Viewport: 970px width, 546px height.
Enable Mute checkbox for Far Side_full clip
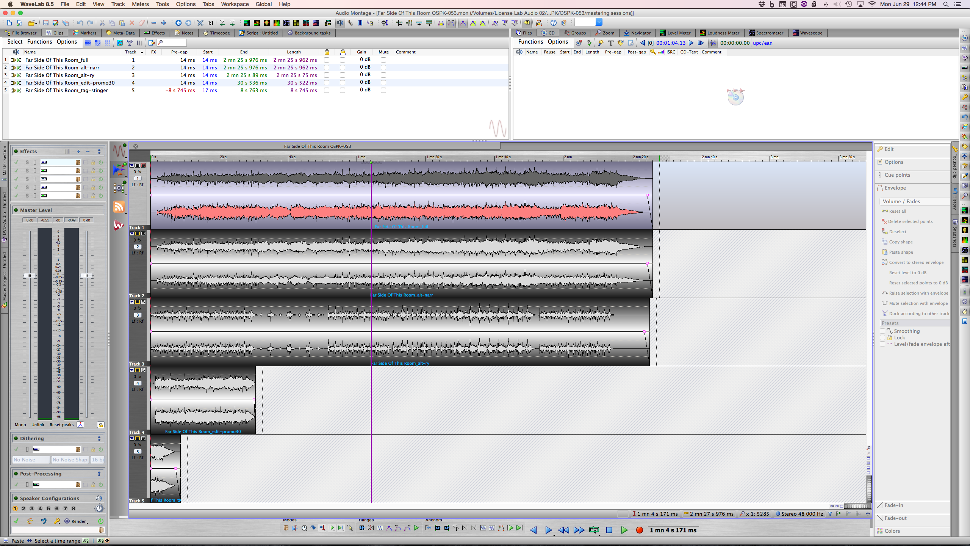383,60
